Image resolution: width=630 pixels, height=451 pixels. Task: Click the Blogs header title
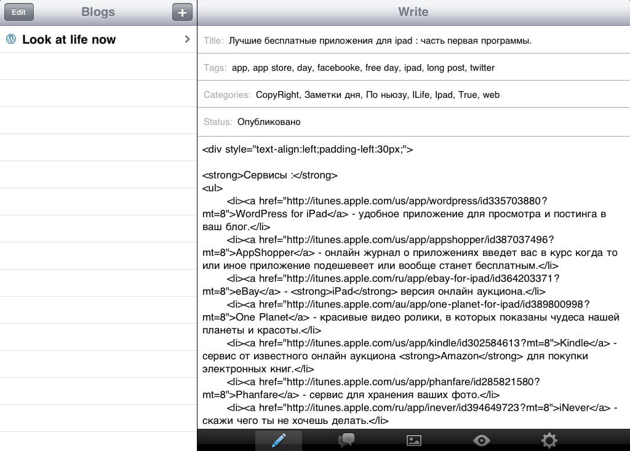(x=98, y=12)
